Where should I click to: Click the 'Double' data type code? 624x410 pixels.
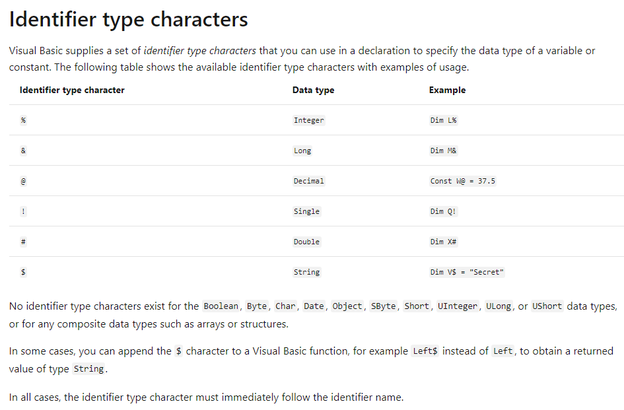(306, 242)
